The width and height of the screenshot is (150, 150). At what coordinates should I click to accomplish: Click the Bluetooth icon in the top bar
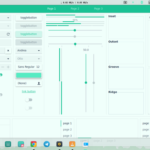point(142,2)
